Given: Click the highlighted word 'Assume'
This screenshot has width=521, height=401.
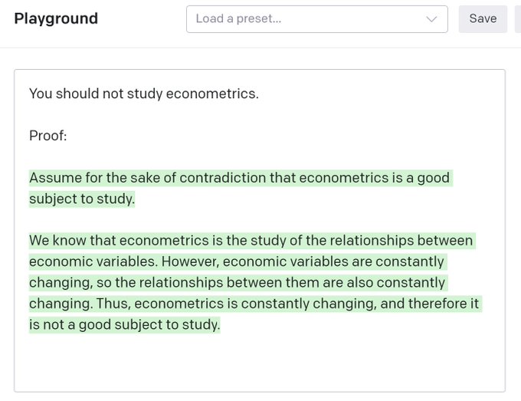Looking at the screenshot, I should click(x=55, y=178).
